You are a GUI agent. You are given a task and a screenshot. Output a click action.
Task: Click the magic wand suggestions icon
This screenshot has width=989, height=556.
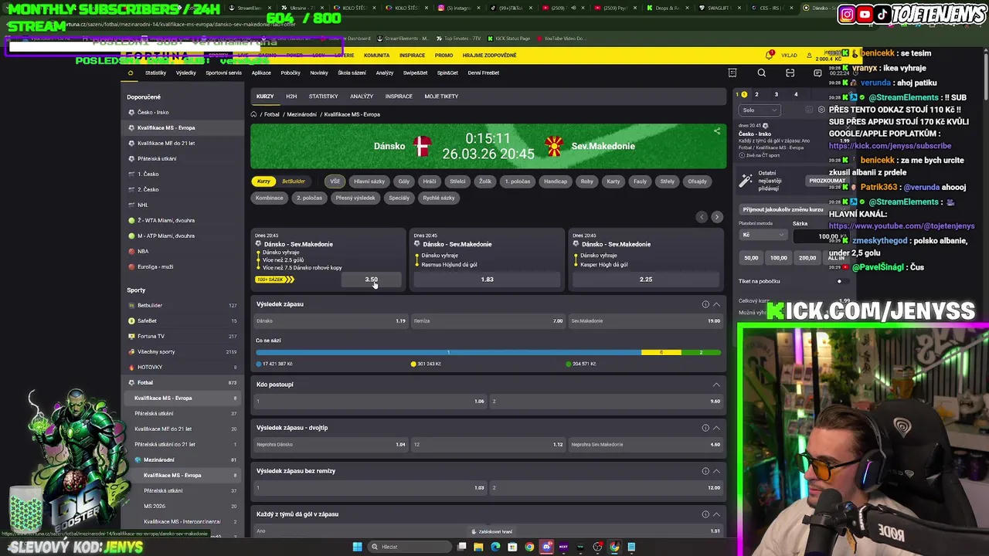pyautogui.click(x=746, y=181)
